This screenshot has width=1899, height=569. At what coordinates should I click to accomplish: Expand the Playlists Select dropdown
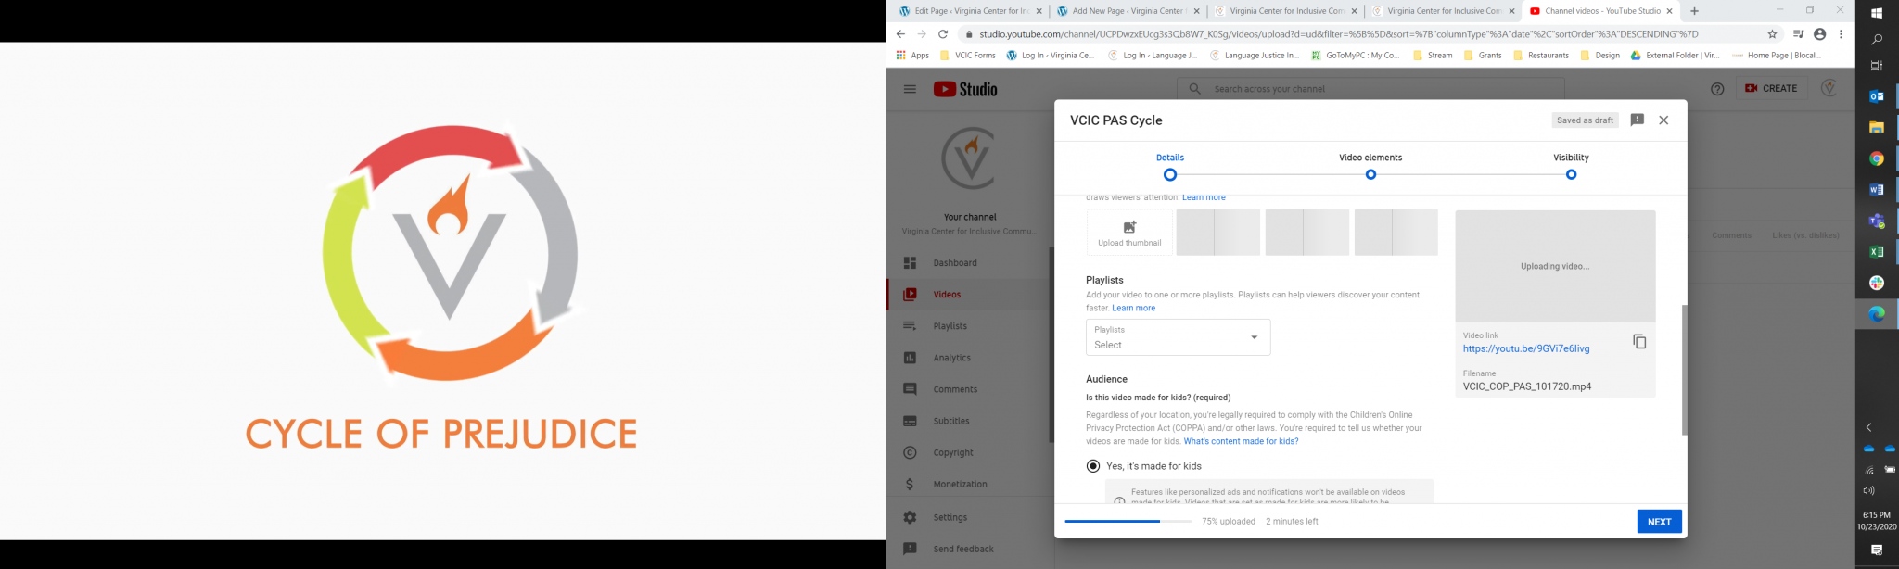pos(1178,337)
